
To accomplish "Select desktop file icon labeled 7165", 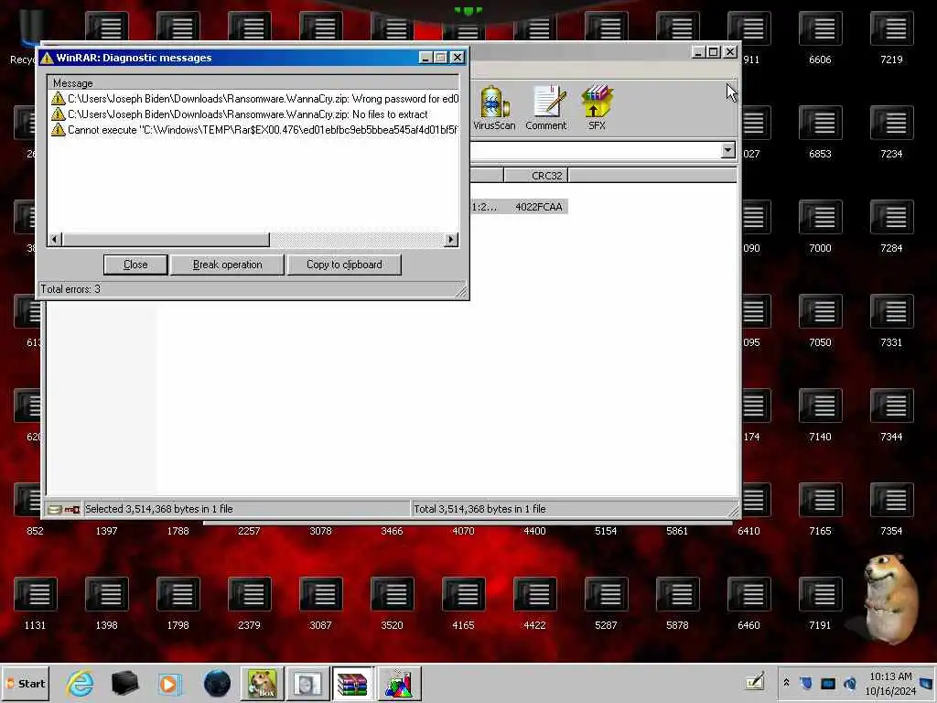I will pos(820,511).
